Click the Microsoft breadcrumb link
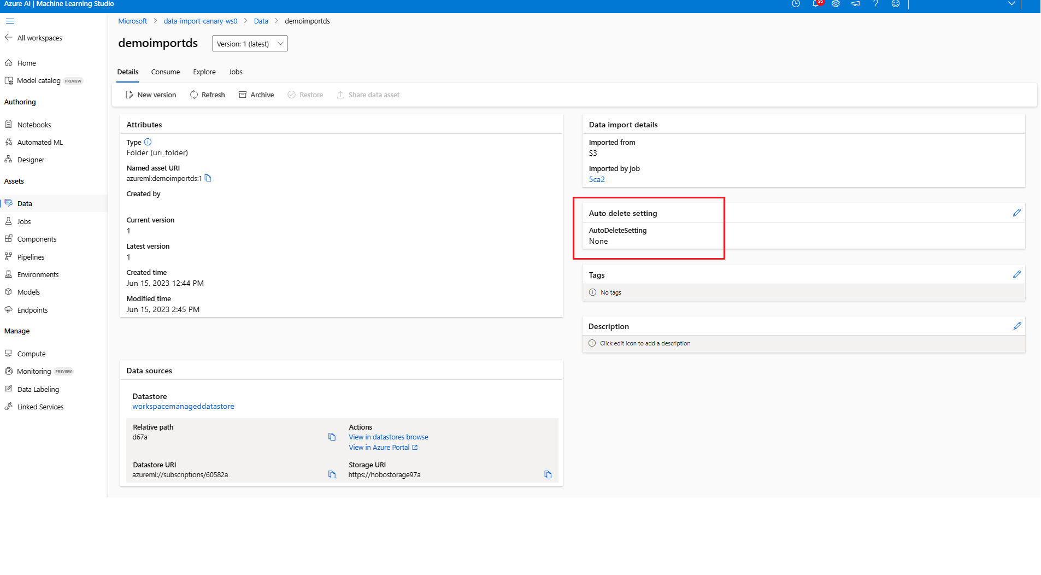Image resolution: width=1041 pixels, height=575 pixels. point(132,21)
